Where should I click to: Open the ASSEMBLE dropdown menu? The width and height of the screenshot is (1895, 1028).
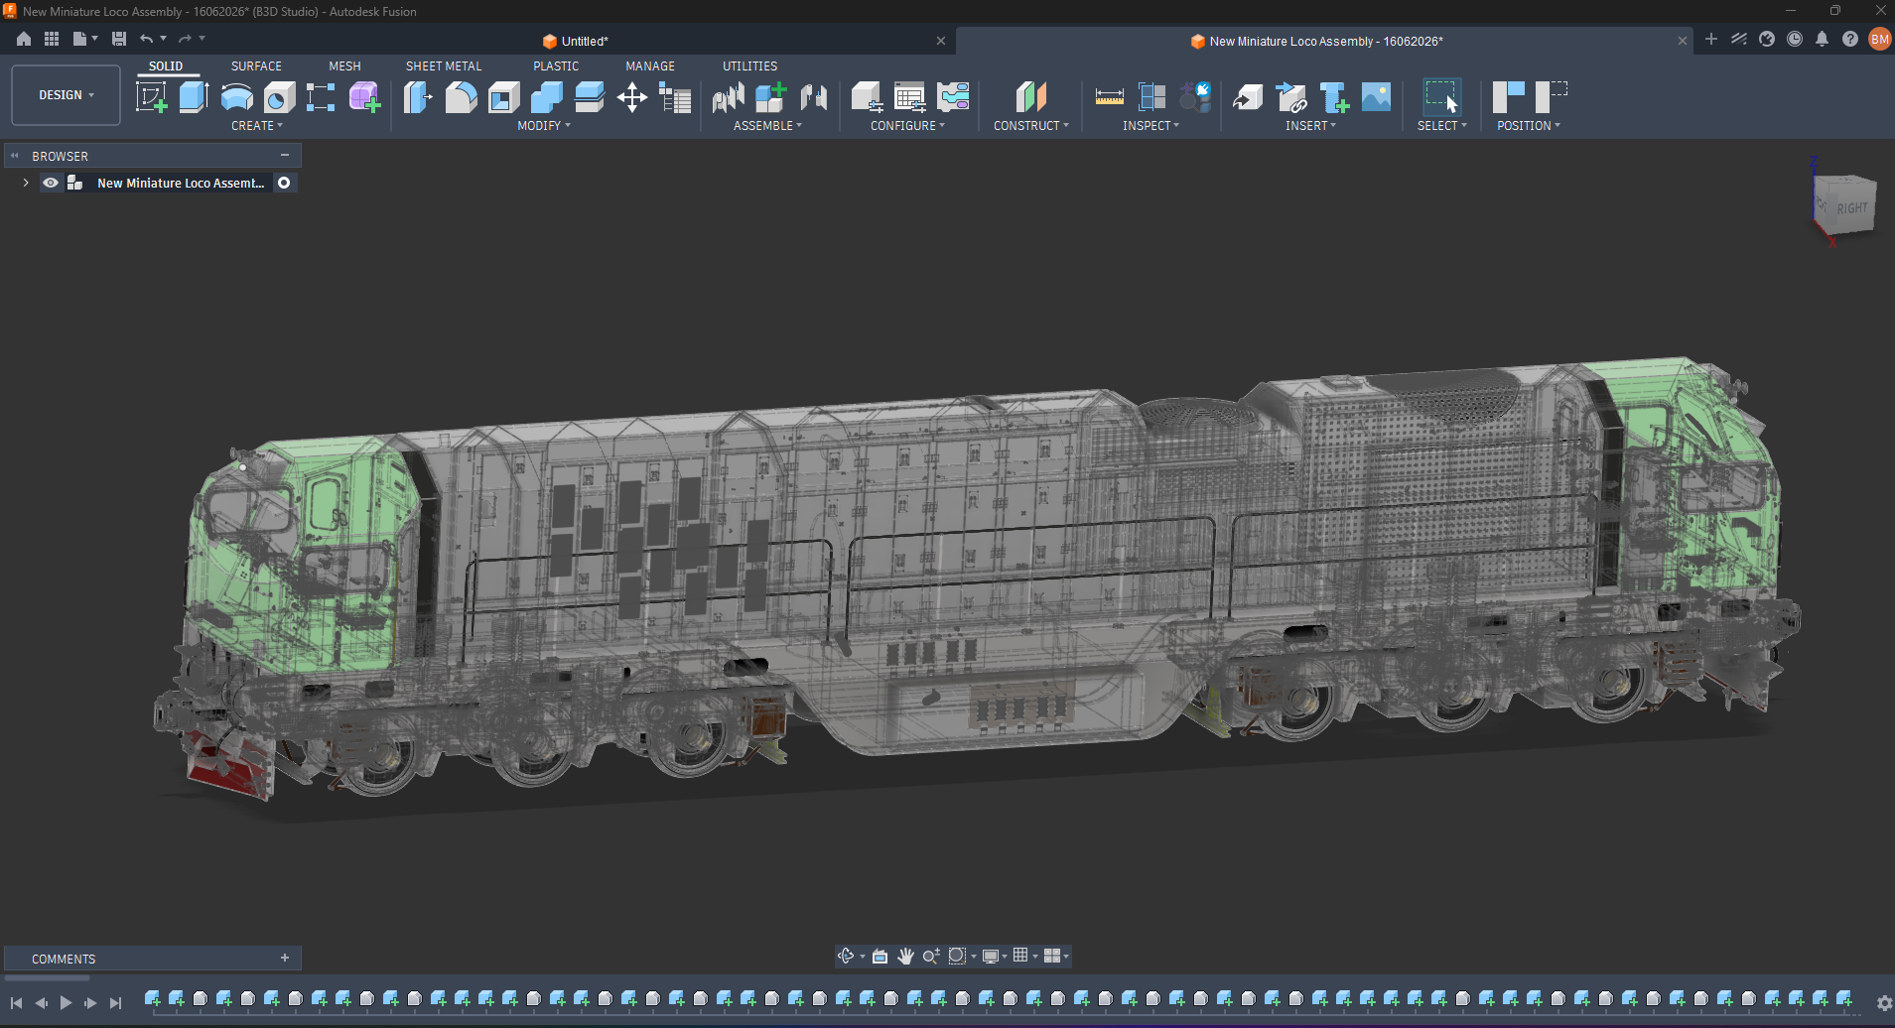click(767, 126)
